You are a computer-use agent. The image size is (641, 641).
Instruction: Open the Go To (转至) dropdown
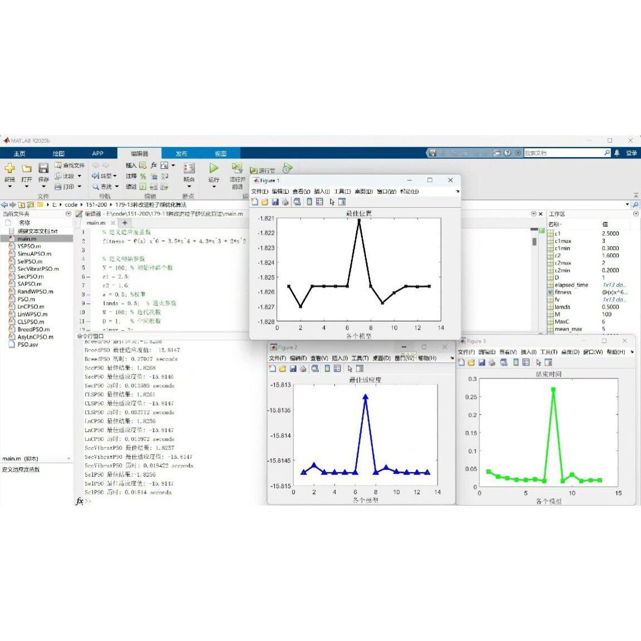coord(115,176)
